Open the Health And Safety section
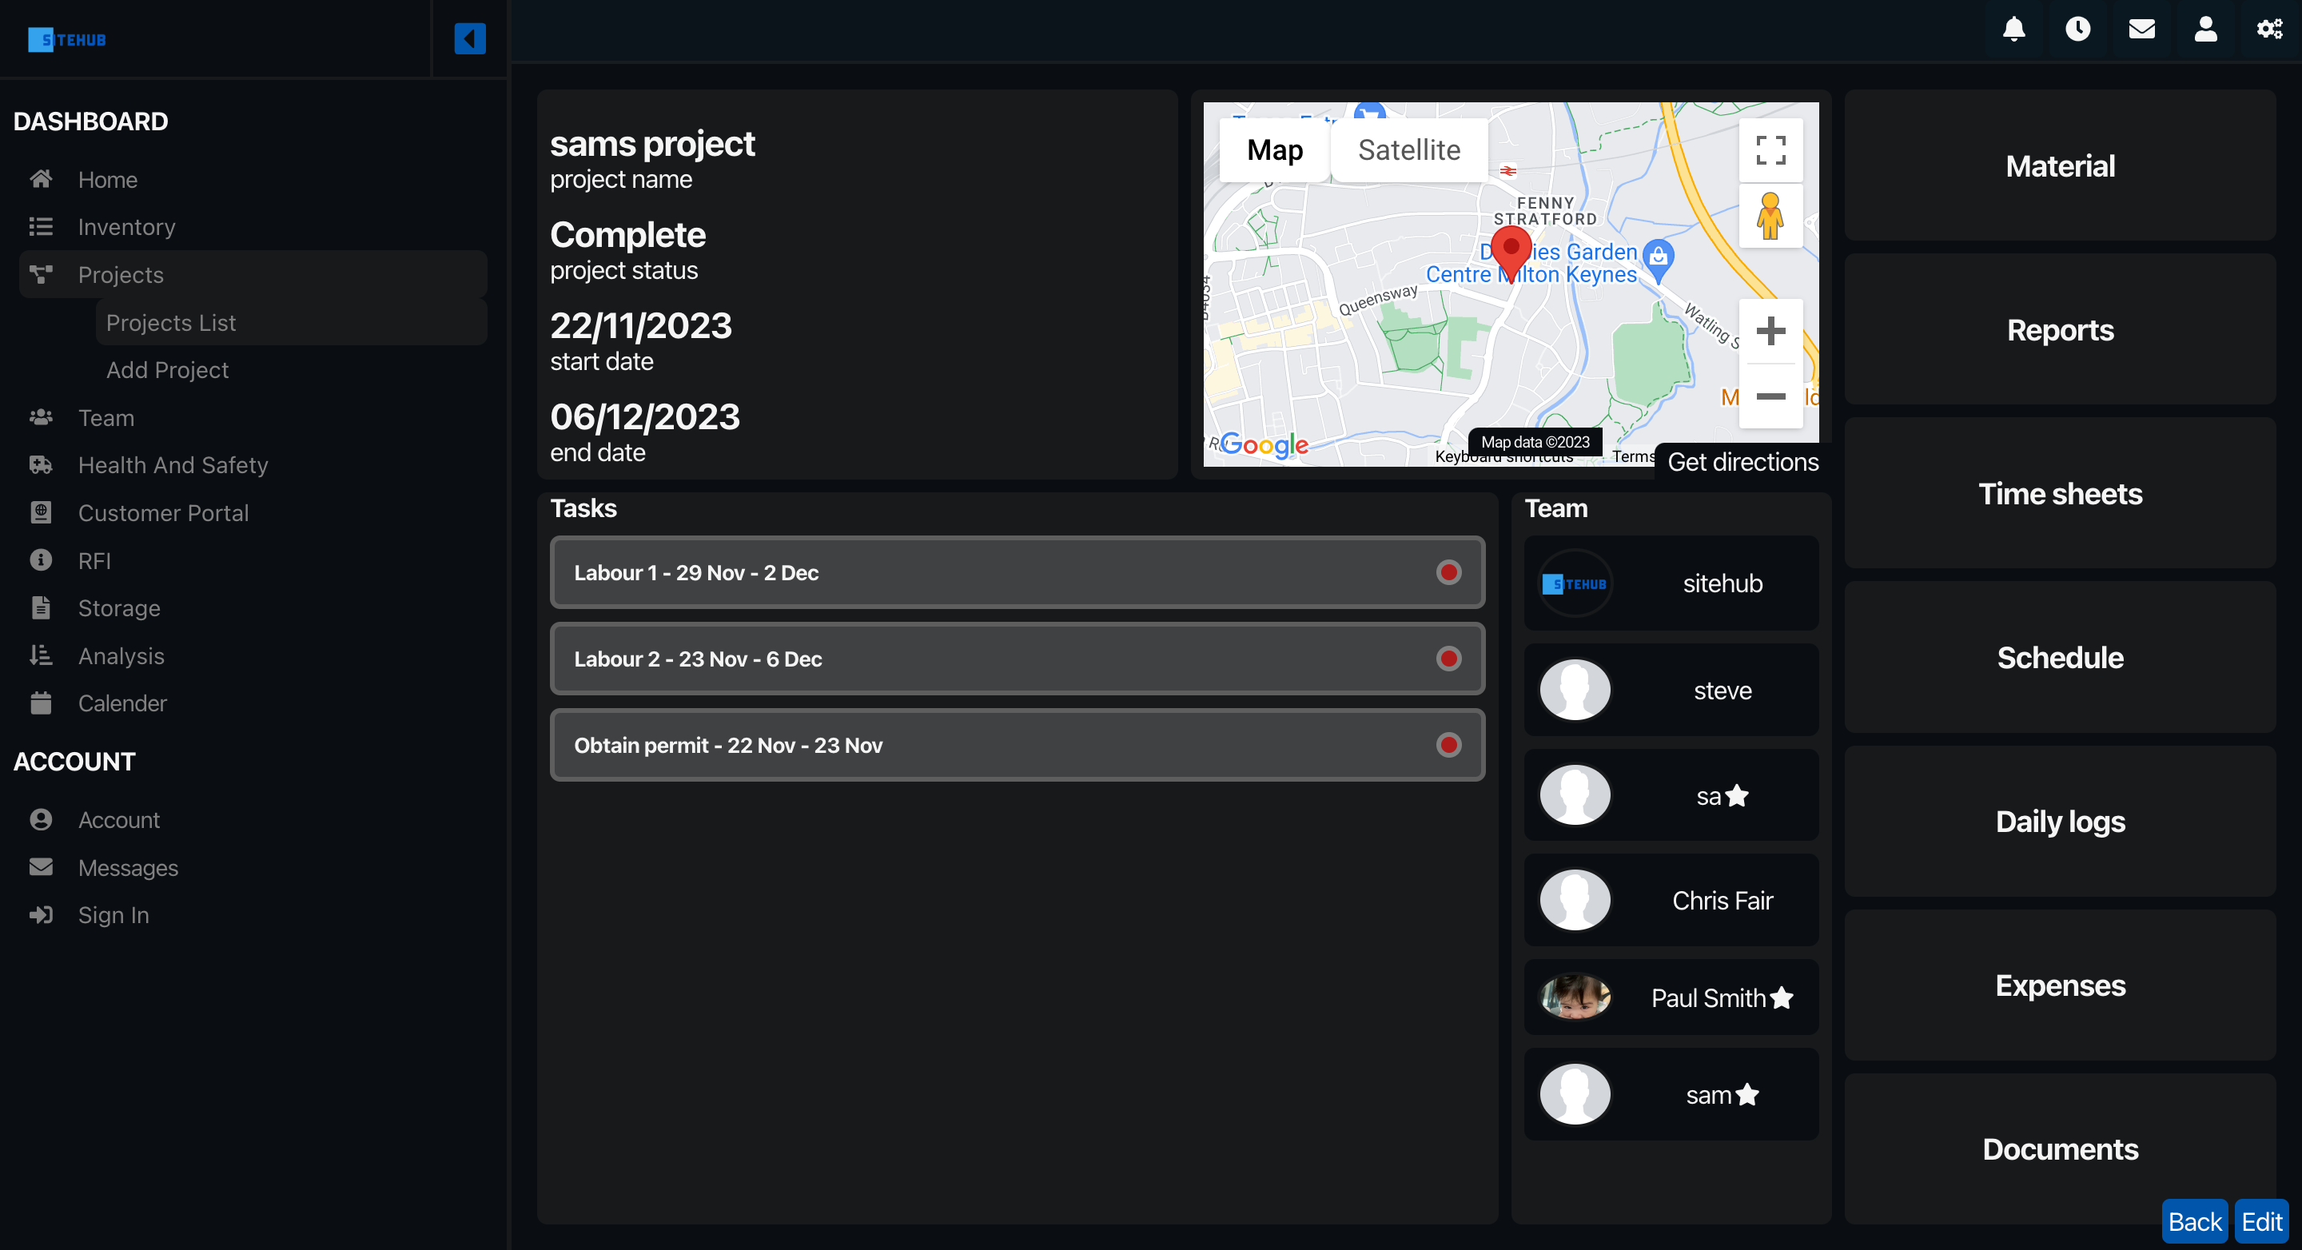 tap(173, 464)
